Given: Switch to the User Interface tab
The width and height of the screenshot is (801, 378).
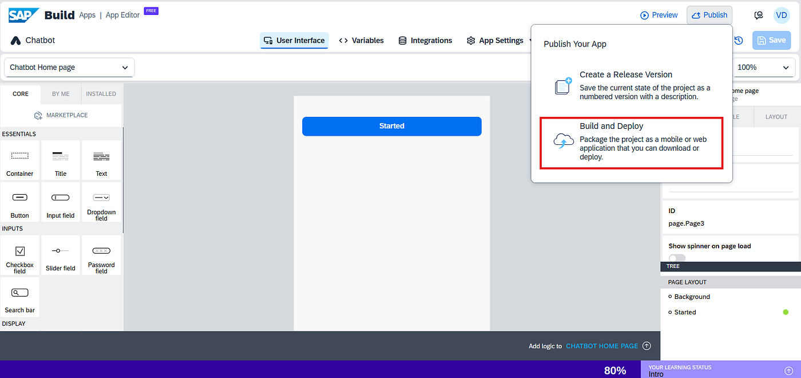Looking at the screenshot, I should [294, 40].
